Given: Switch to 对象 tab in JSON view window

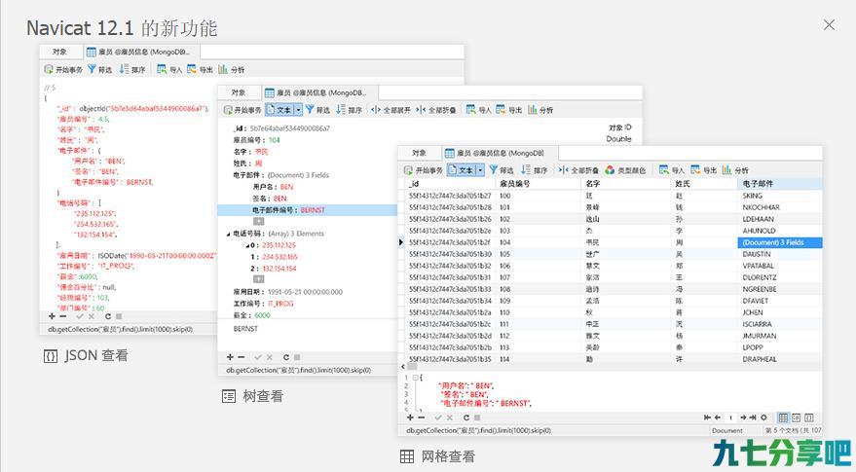Looking at the screenshot, I should tap(59, 52).
